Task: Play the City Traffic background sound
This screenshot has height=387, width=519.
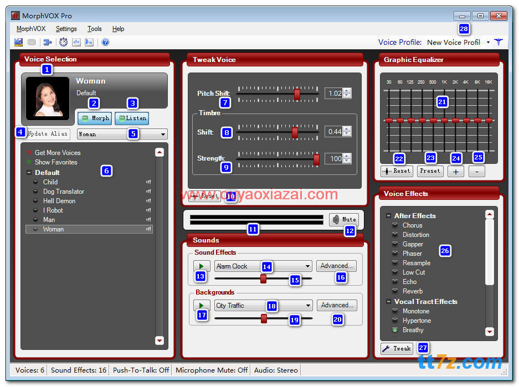Action: tap(202, 305)
